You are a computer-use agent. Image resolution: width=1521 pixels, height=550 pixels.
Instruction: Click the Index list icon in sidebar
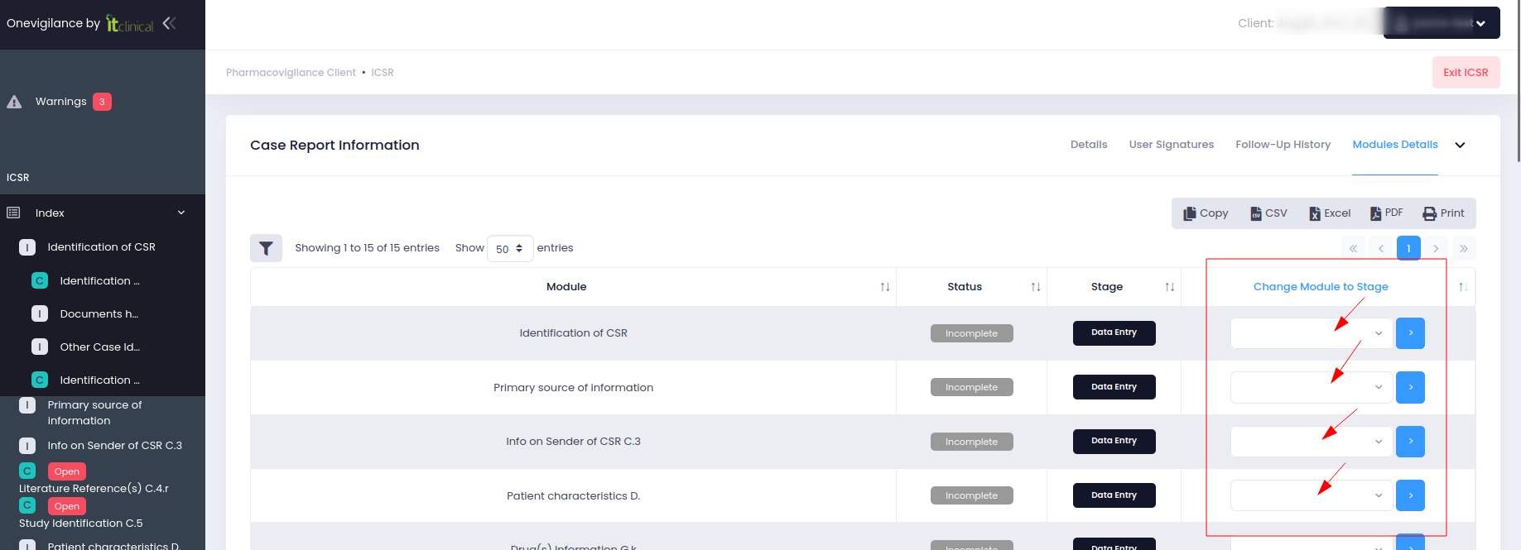13,213
